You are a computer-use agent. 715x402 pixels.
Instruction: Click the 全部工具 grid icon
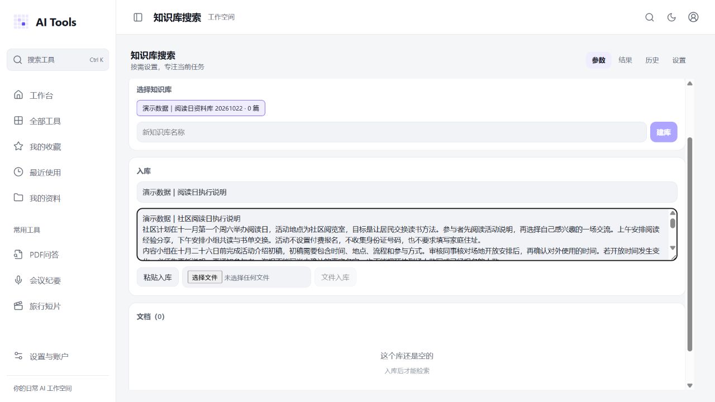coord(18,121)
